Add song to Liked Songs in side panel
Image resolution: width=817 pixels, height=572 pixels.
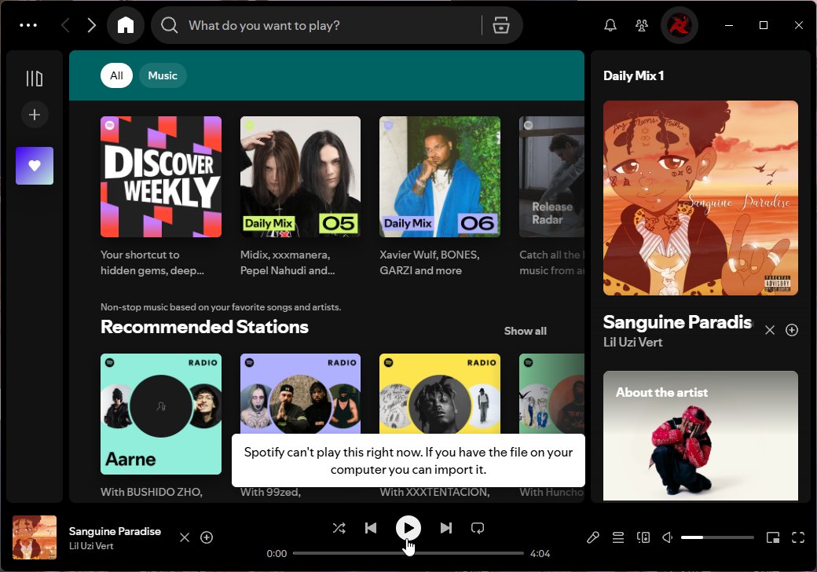pos(792,330)
